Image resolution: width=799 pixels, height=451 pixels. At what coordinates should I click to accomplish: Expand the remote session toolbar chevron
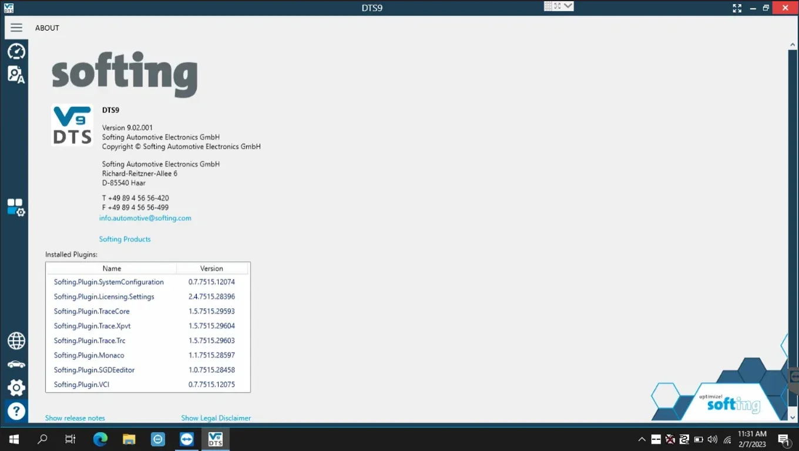point(568,6)
